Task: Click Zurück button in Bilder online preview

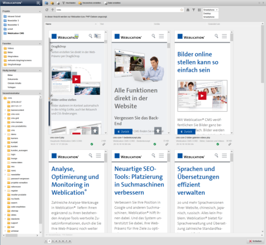Action: 186,131
